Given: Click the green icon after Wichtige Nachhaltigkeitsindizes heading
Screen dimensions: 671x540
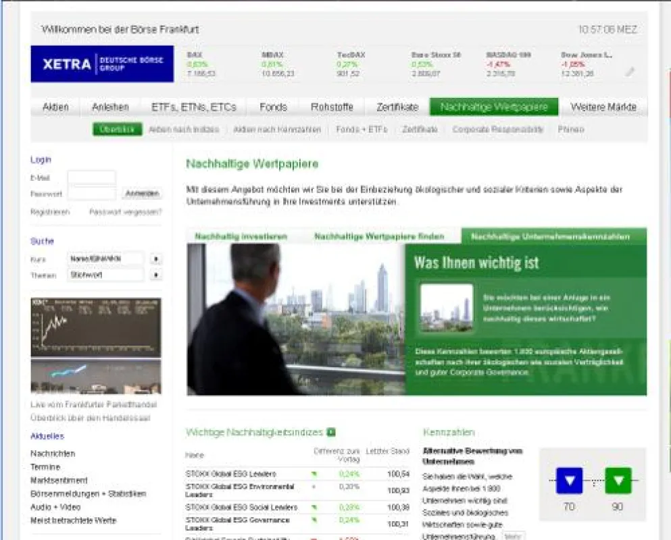Looking at the screenshot, I should pyautogui.click(x=331, y=432).
